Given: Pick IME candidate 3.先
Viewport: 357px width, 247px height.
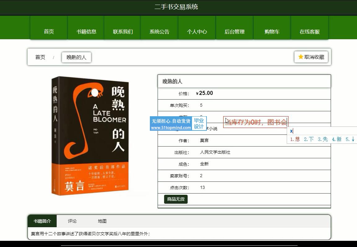Looking at the screenshot, I should 323,139.
